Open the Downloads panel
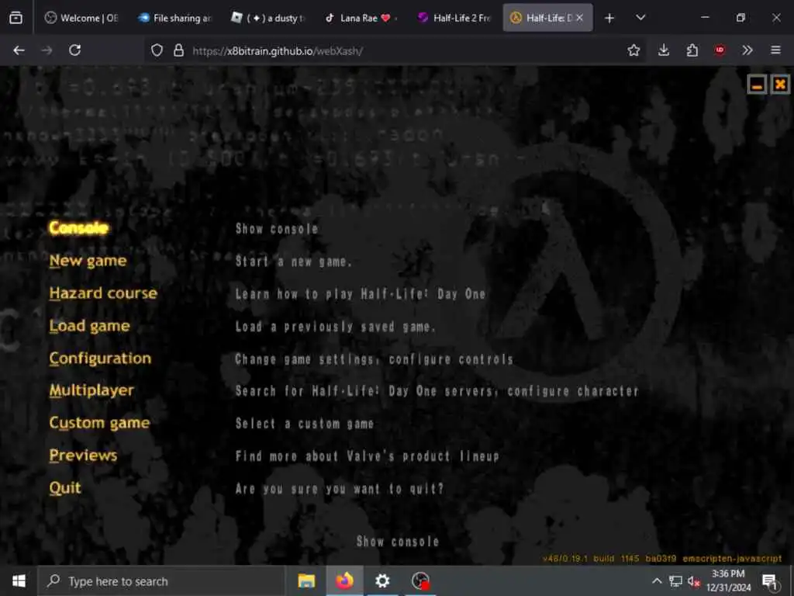The image size is (794, 596). point(664,50)
